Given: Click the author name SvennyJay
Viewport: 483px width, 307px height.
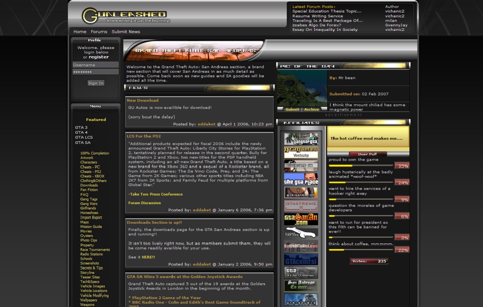Looking at the screenshot, I should (396, 25).
